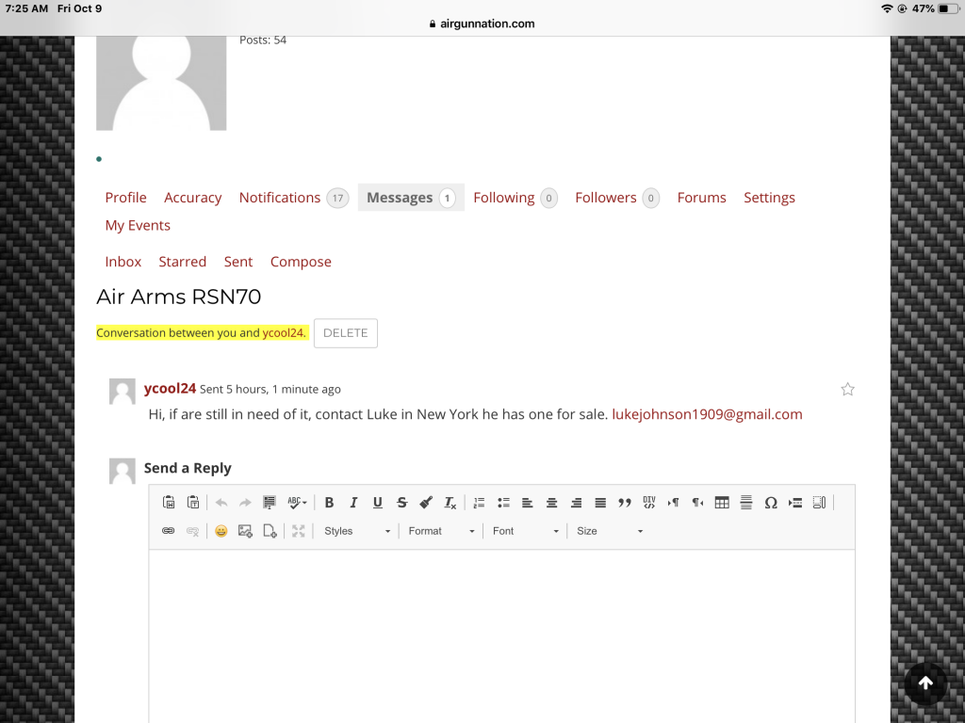Click the scroll-to-top arrow button
Image resolution: width=965 pixels, height=723 pixels.
tap(925, 683)
